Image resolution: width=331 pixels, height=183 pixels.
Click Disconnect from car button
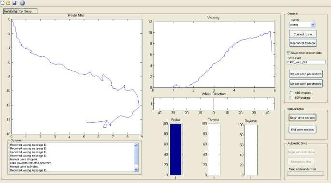click(303, 43)
